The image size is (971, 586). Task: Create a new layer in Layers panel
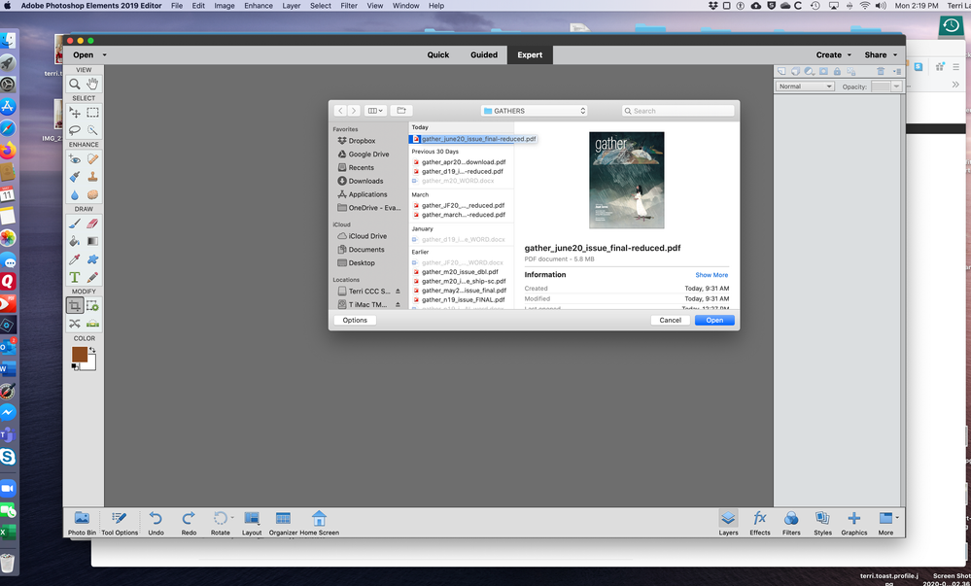pos(781,71)
